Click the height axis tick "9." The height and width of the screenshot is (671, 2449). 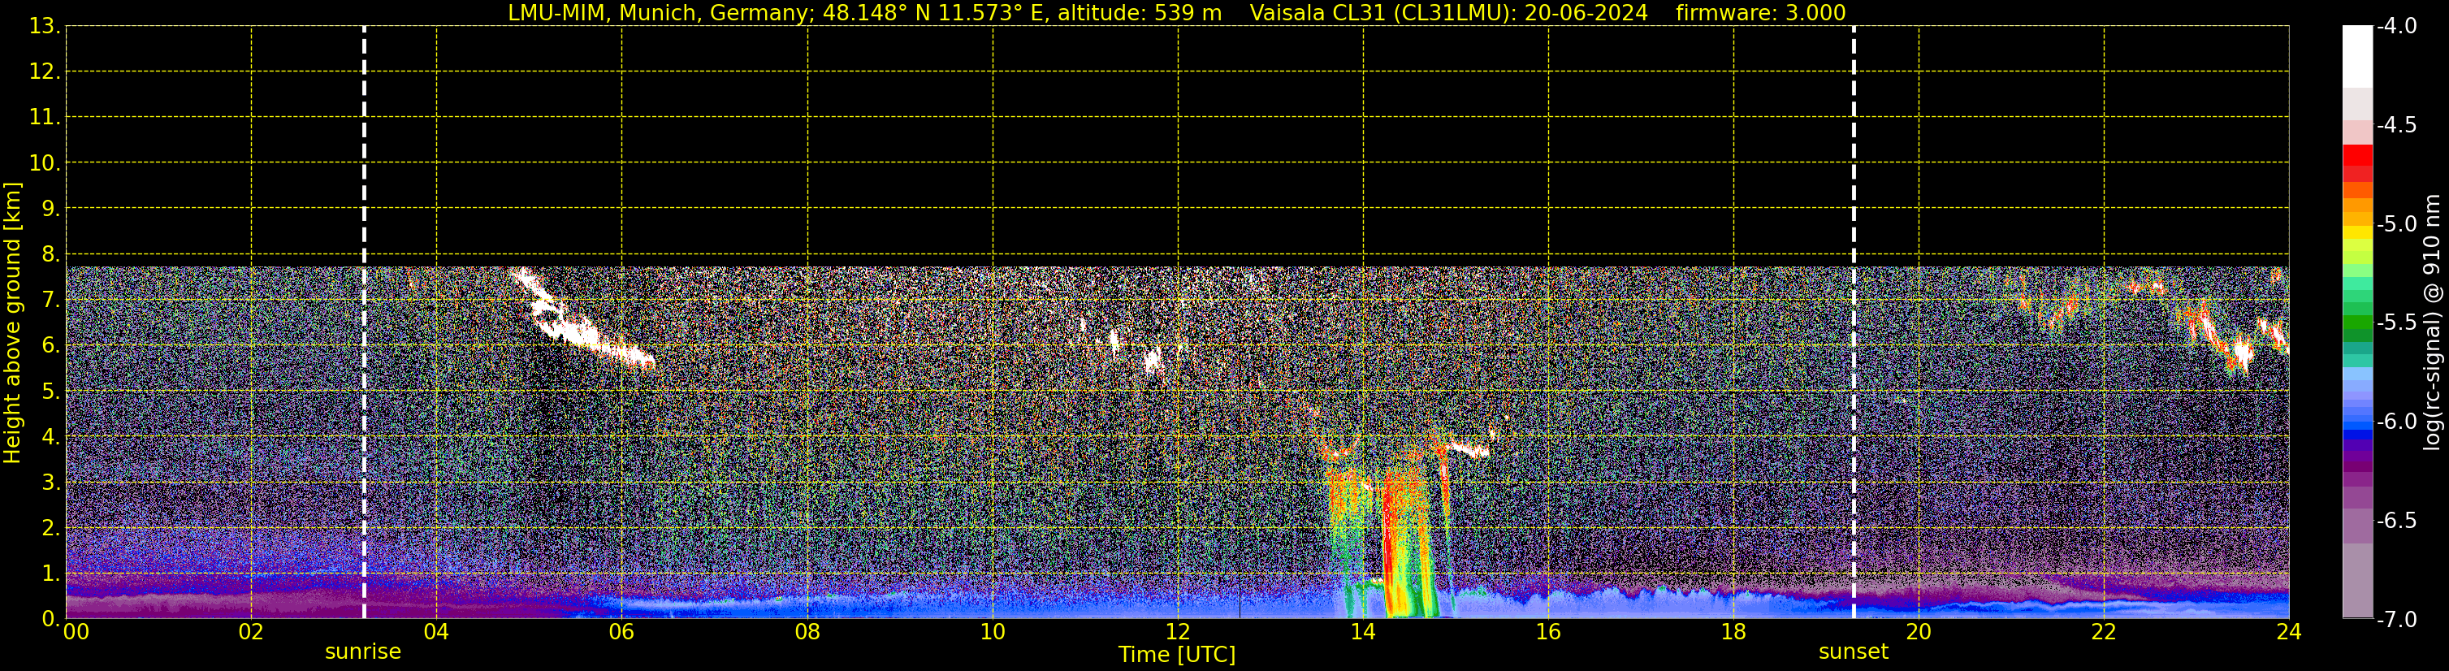pos(50,208)
